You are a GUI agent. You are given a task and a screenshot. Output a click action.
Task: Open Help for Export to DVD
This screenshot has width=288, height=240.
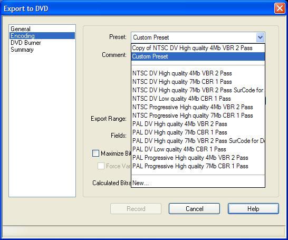click(253, 209)
